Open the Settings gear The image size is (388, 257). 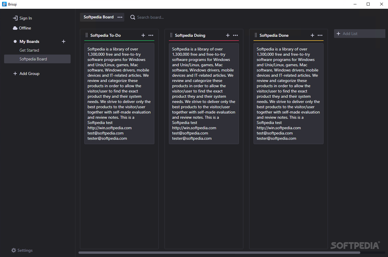(14, 250)
